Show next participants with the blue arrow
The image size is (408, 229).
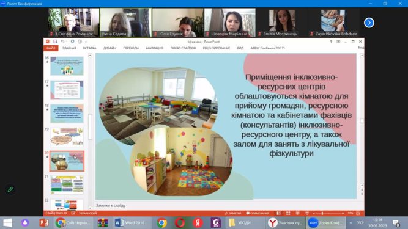pyautogui.click(x=369, y=23)
